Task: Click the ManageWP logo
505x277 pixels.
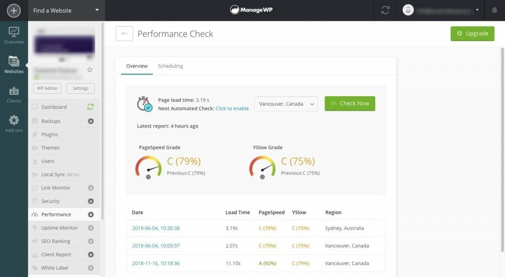Action: click(x=251, y=10)
